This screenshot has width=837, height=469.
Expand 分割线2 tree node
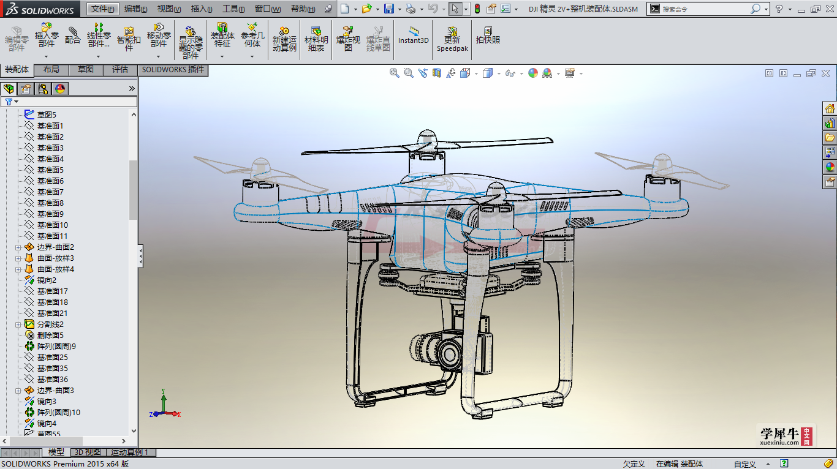[18, 325]
